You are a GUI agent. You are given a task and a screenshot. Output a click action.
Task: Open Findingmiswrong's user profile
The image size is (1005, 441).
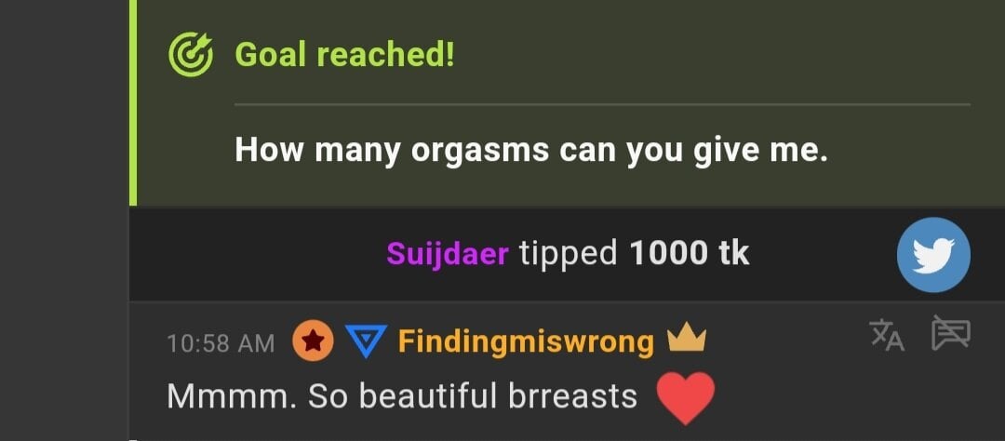[526, 341]
